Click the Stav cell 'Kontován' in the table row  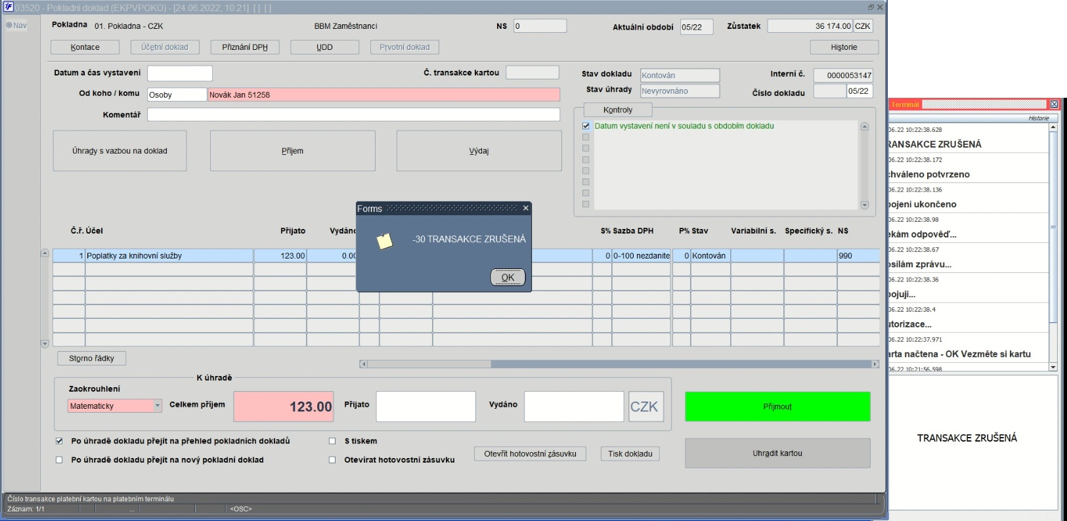710,256
